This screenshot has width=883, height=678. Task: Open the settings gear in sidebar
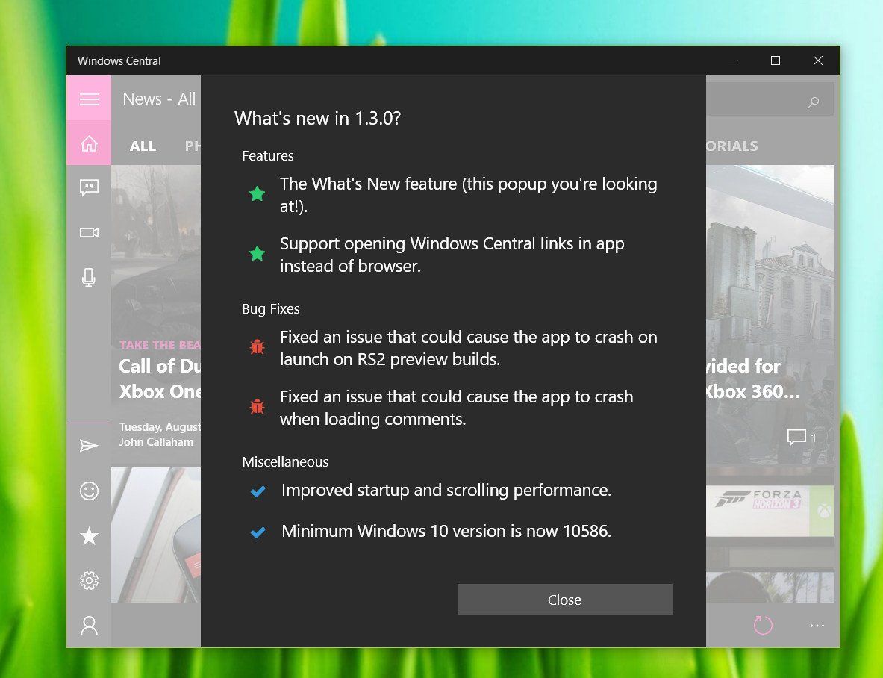(89, 580)
